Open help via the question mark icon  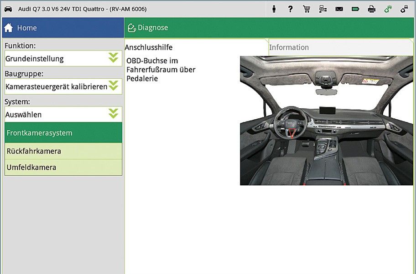[290, 9]
